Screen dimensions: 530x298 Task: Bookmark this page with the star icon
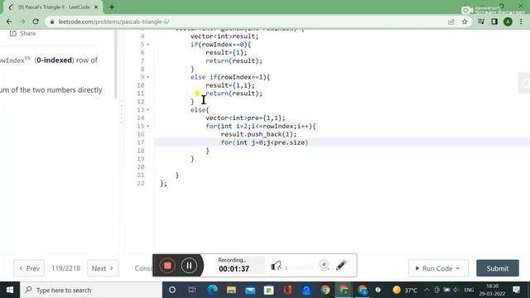point(465,22)
